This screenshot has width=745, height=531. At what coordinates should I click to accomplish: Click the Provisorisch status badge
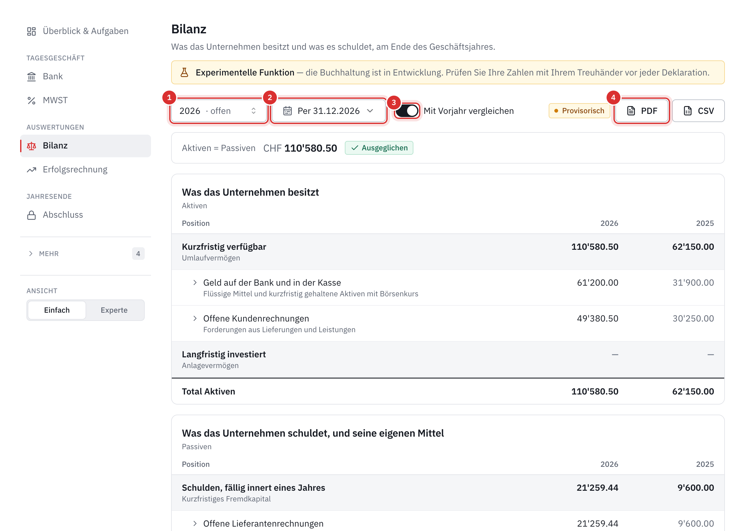tap(579, 111)
